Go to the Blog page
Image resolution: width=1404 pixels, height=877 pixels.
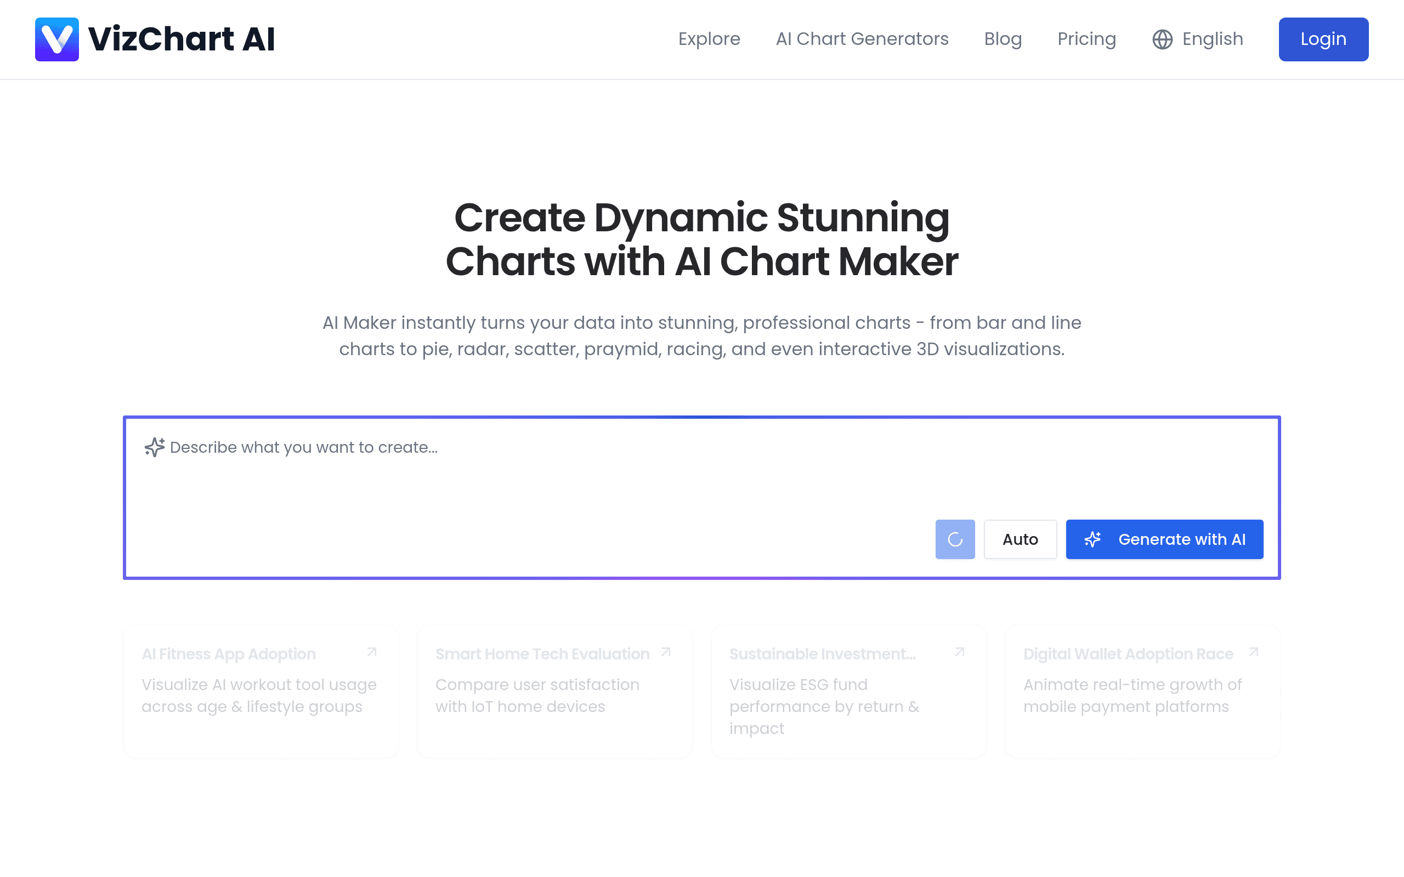tap(1003, 39)
